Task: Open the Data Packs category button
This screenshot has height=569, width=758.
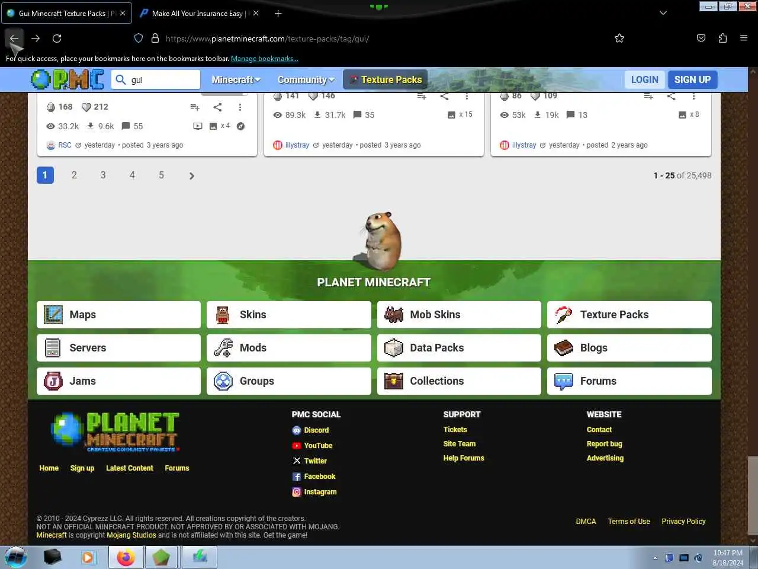Action: [x=459, y=348]
